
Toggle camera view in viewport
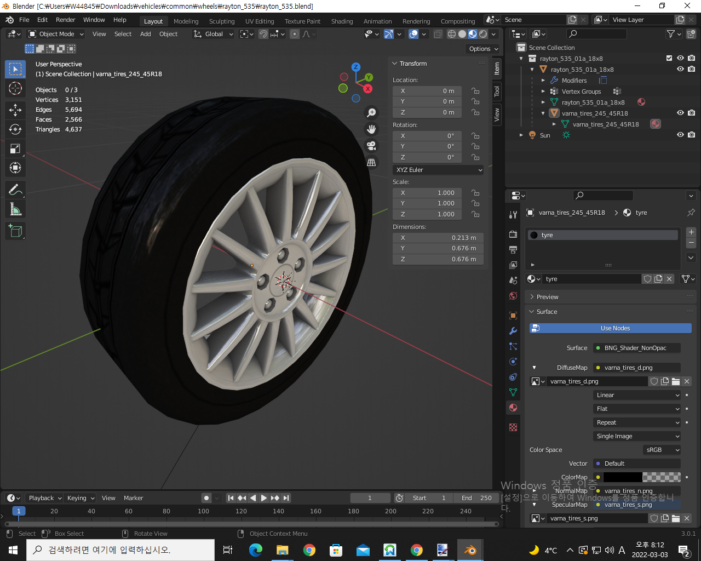(x=371, y=146)
